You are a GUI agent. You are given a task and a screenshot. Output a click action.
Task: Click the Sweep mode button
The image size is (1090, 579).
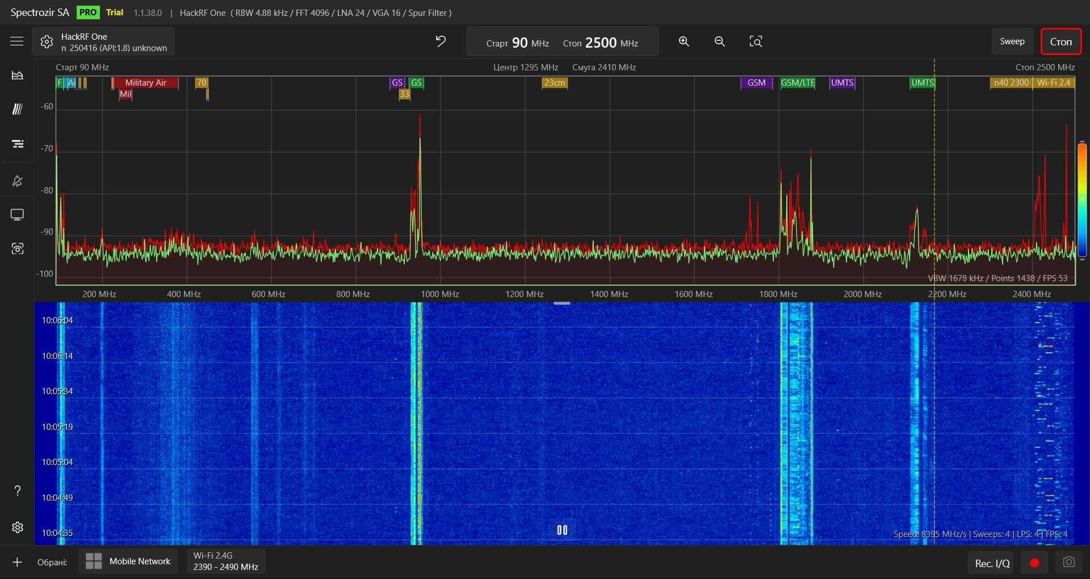tap(1012, 41)
